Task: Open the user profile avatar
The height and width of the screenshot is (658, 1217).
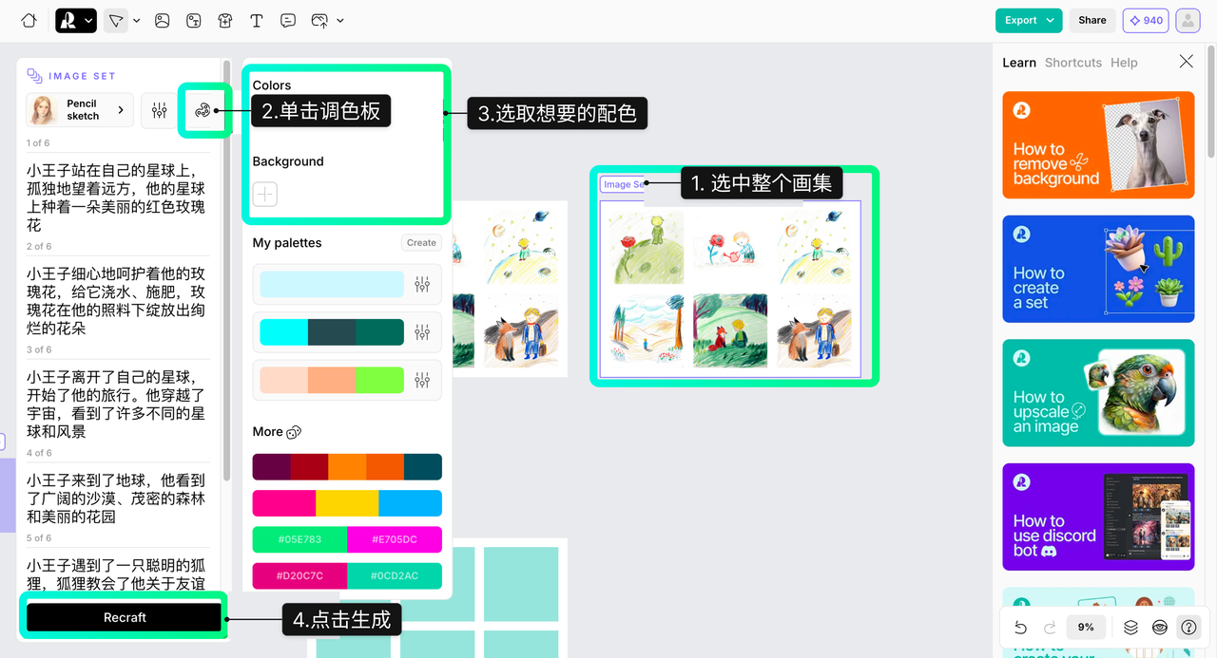Action: point(1188,20)
